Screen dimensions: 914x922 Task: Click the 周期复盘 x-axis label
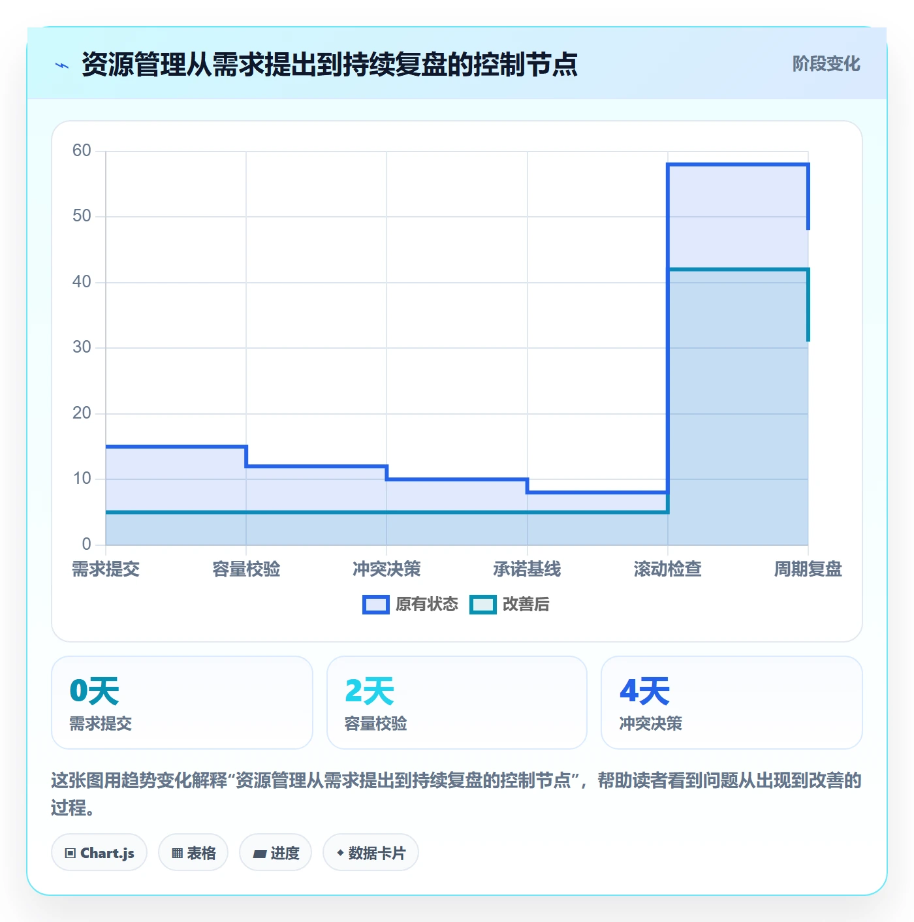tap(808, 569)
